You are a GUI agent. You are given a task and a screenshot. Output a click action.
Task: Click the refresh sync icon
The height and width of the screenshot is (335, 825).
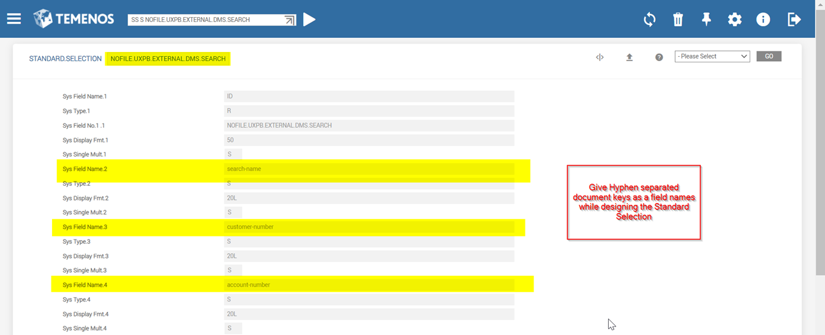[x=649, y=20]
